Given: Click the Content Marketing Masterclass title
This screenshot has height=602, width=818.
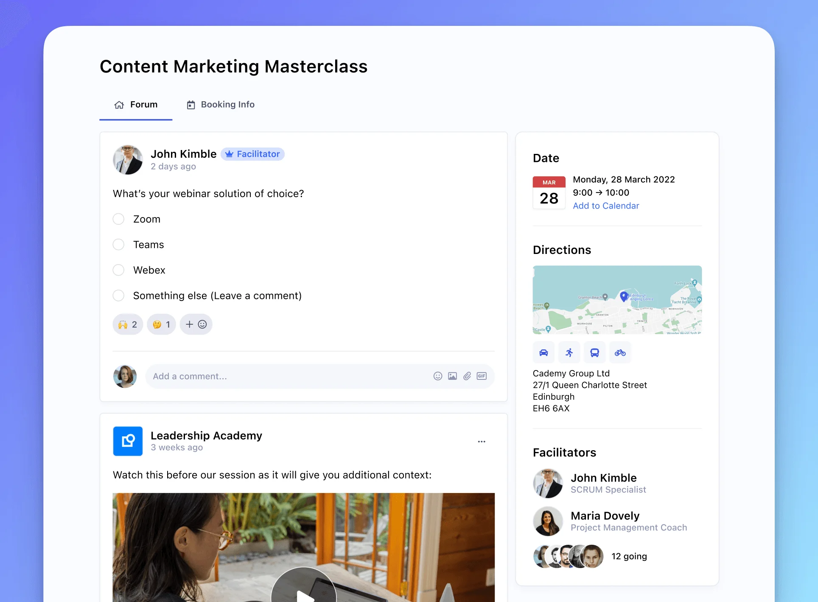Looking at the screenshot, I should click(x=233, y=67).
